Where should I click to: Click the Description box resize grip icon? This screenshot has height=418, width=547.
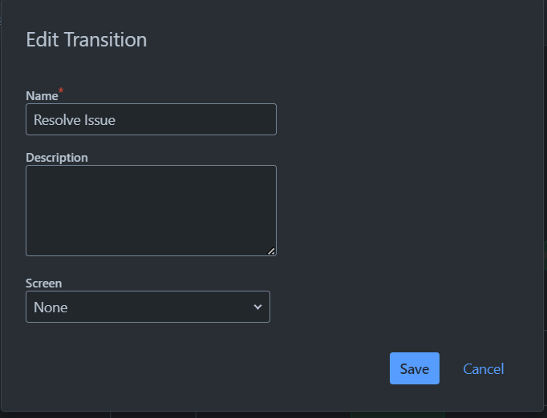point(271,251)
